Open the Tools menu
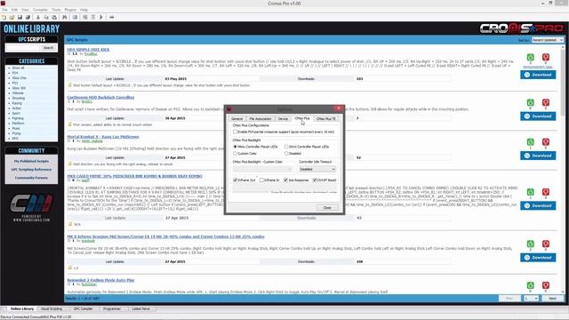Screen dimensions: 569x320 tap(56, 10)
